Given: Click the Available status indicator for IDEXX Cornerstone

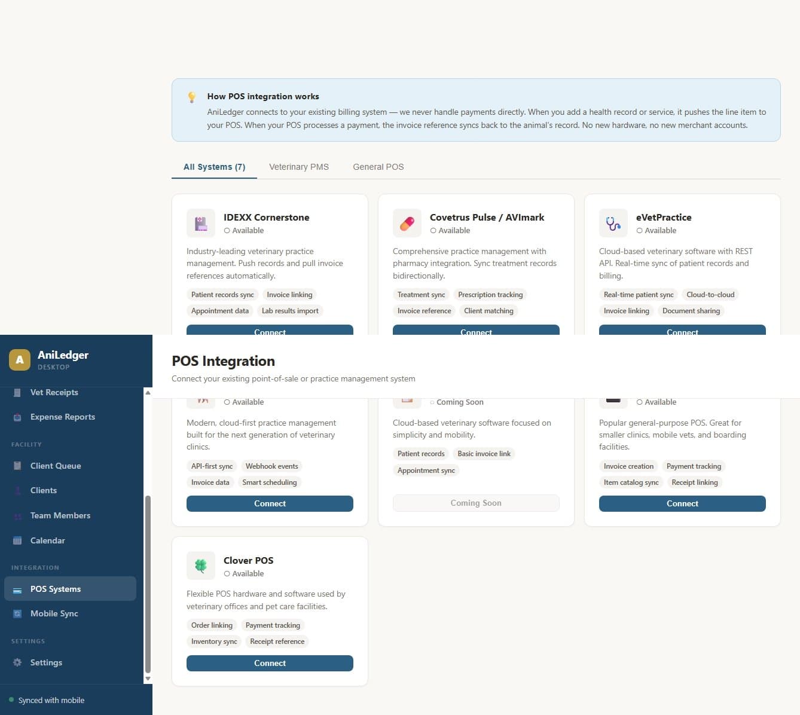Looking at the screenshot, I should tap(227, 230).
